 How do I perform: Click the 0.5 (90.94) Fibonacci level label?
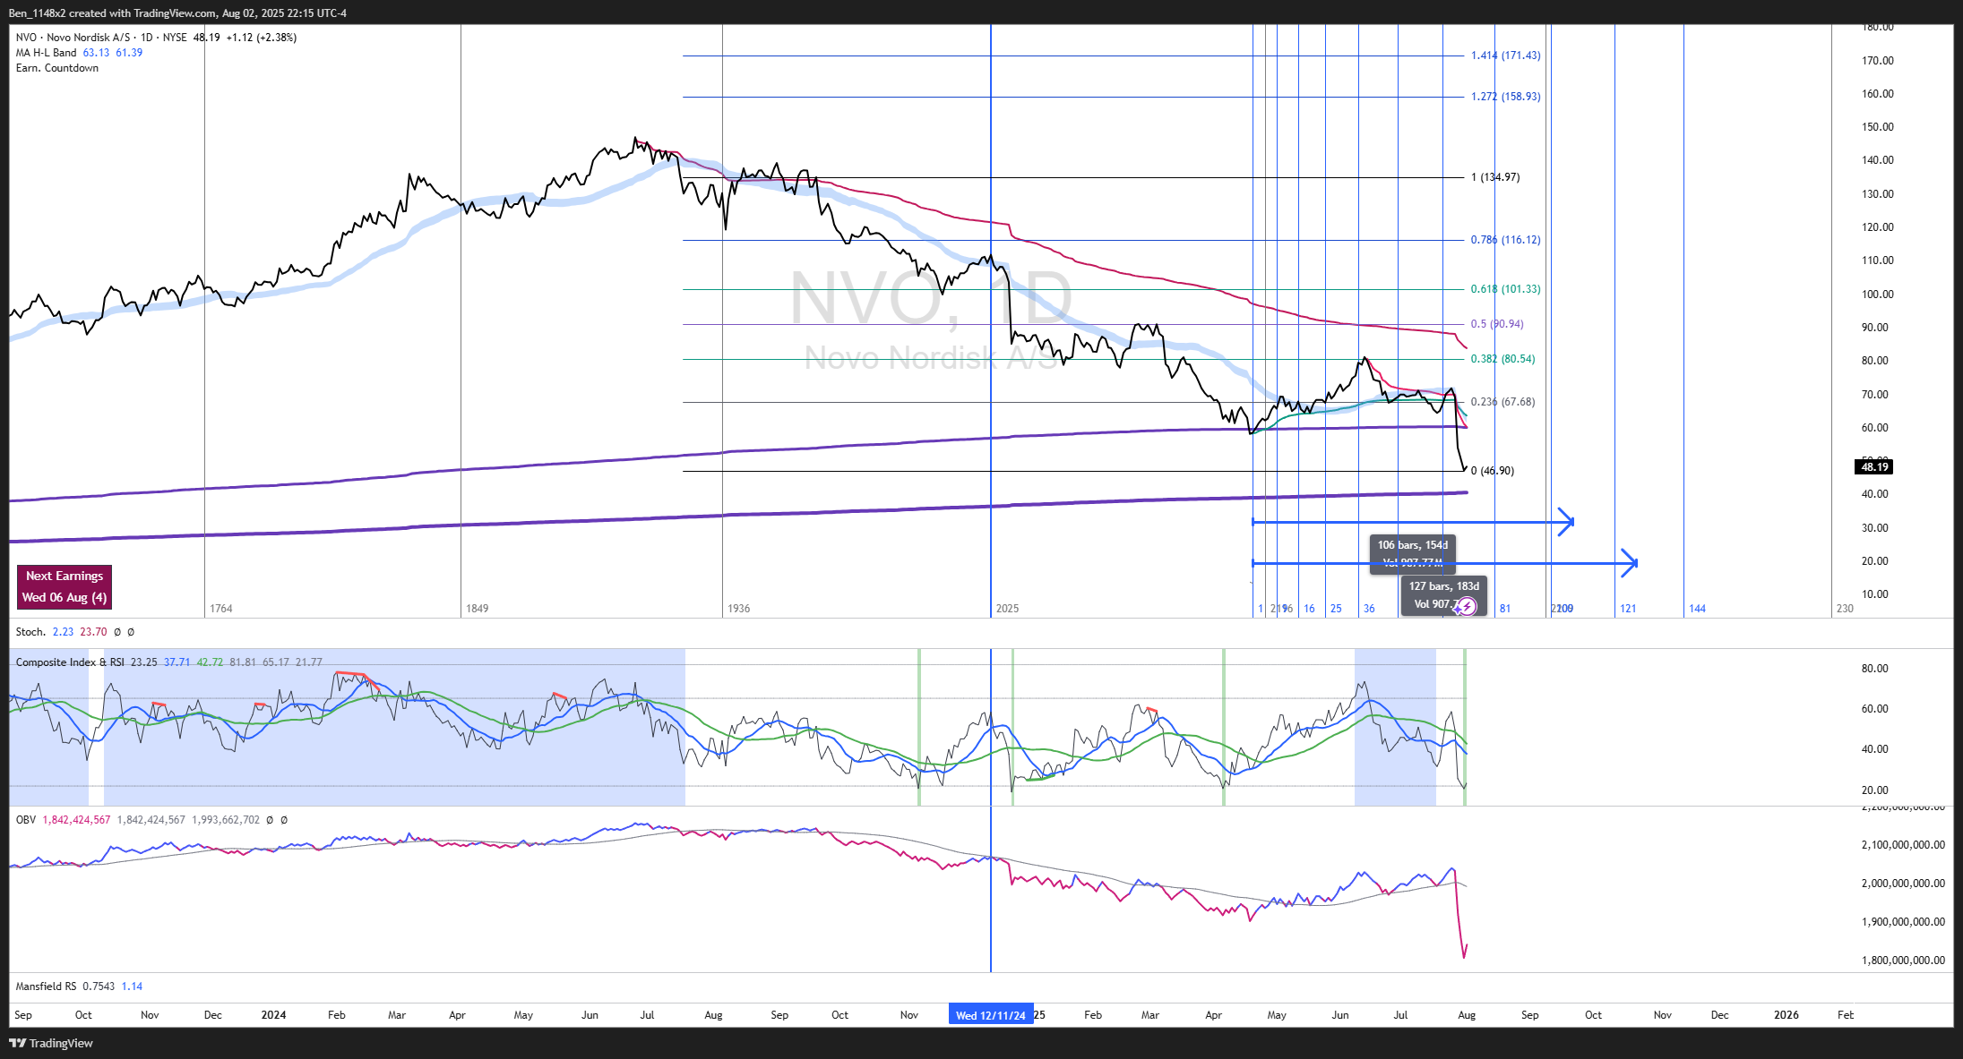1496,324
